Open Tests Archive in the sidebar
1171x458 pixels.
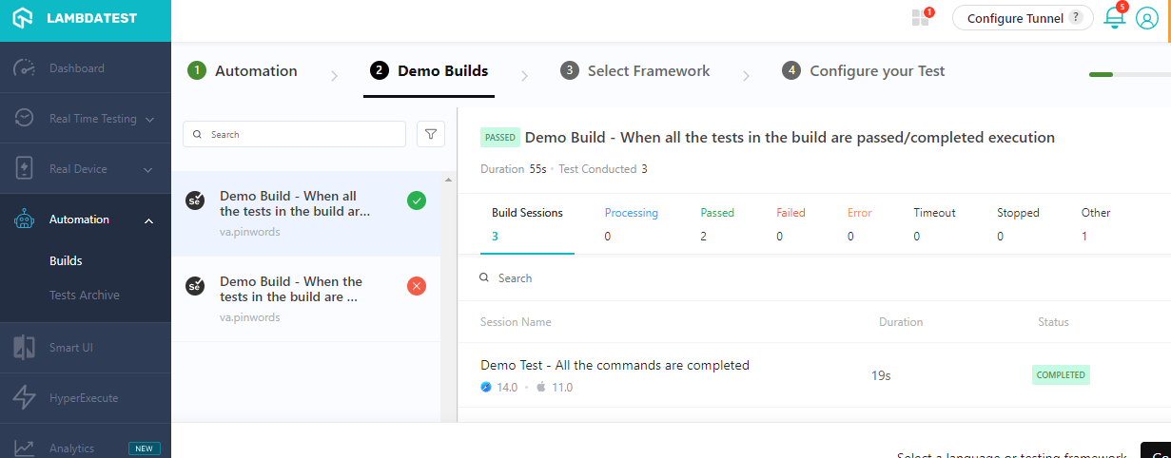[x=85, y=296]
